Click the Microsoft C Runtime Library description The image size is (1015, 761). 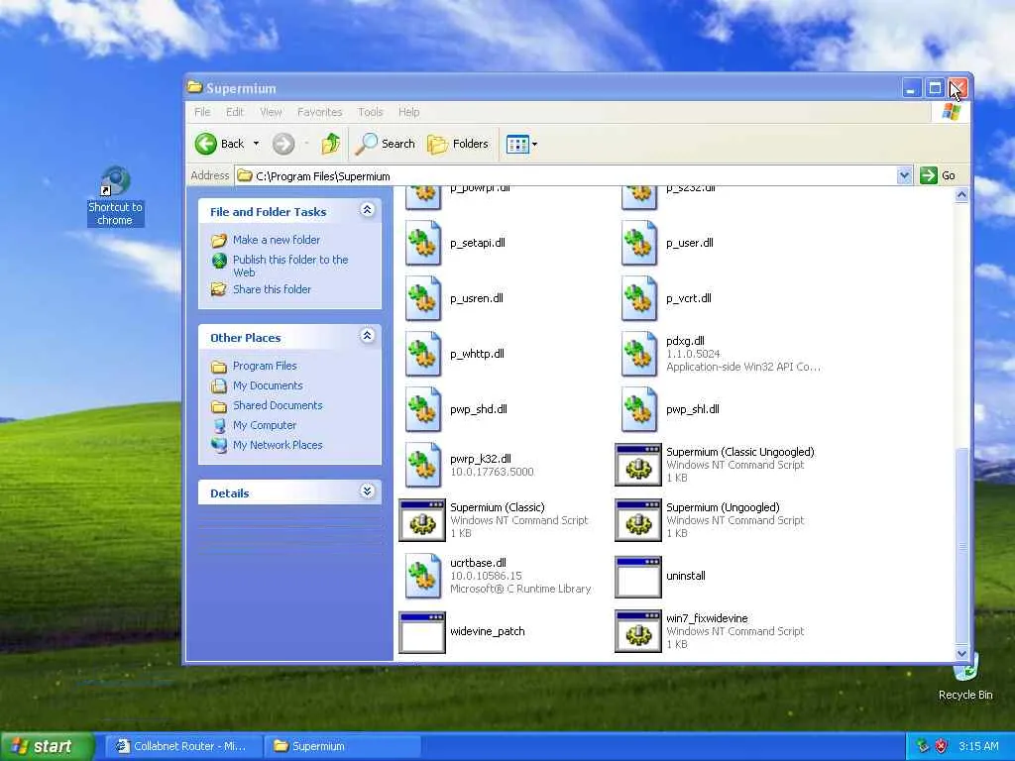(520, 589)
